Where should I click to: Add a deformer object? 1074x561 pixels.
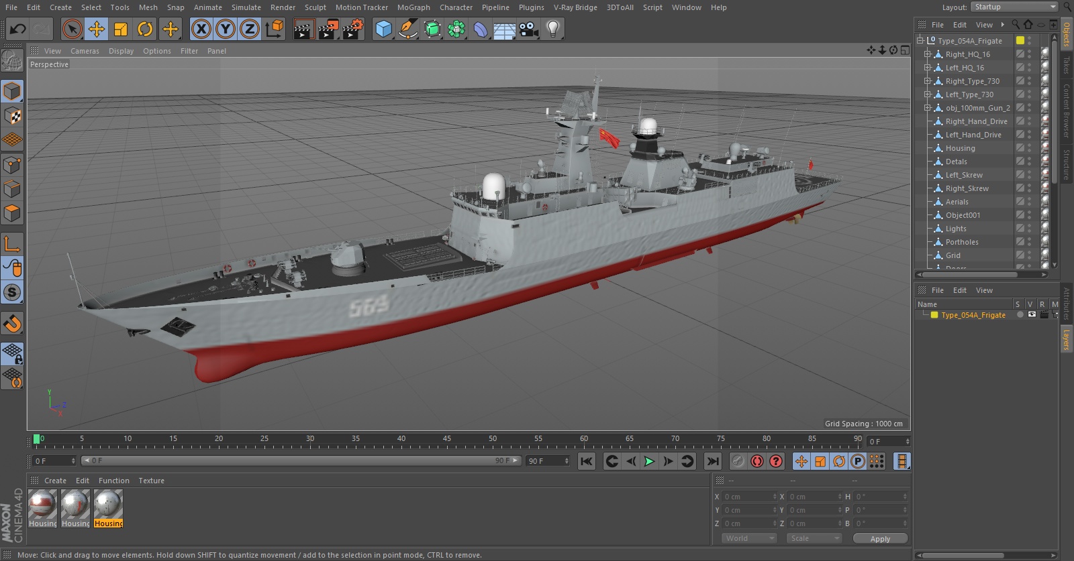[481, 29]
